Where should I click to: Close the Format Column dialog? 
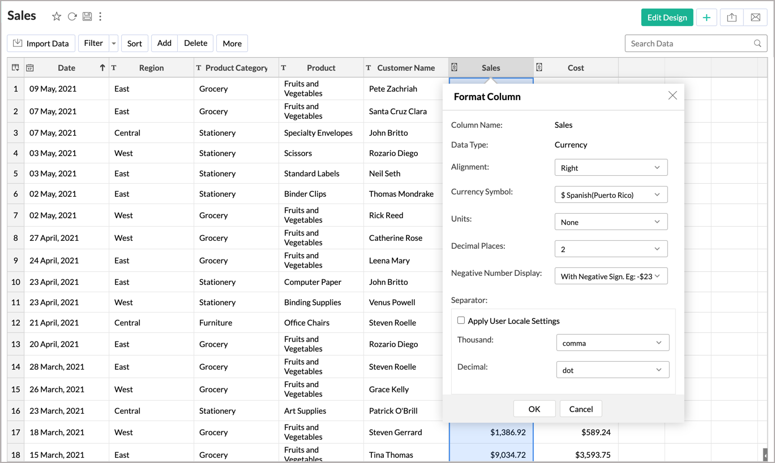point(672,96)
